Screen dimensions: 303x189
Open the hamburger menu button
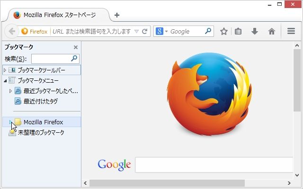(291, 31)
